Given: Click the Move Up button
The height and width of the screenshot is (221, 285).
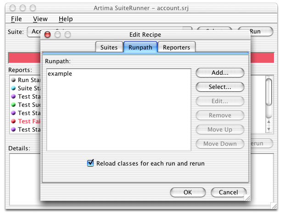Looking at the screenshot, I should coord(220,129).
